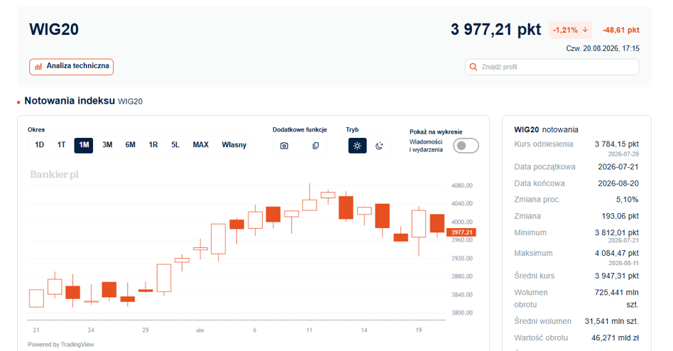
Task: Select the 1T period tab
Action: pos(61,145)
